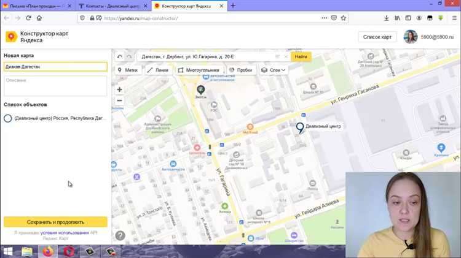Select the Многоугольники polygon tool
The image size is (461, 258).
[x=198, y=70]
